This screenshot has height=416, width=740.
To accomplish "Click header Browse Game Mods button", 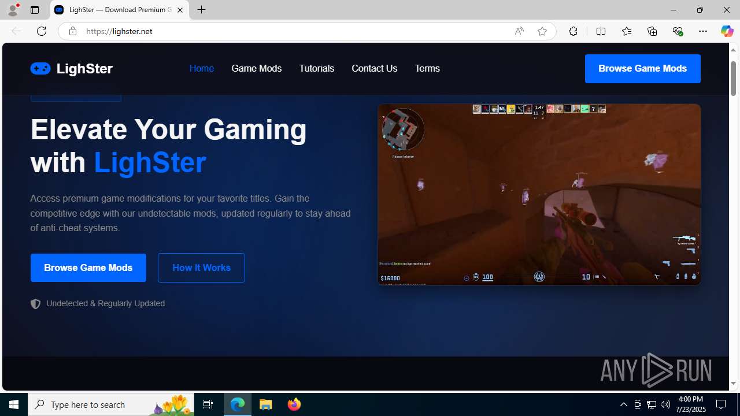I will (642, 68).
